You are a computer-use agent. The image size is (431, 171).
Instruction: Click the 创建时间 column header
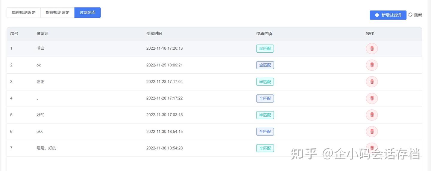click(x=154, y=33)
